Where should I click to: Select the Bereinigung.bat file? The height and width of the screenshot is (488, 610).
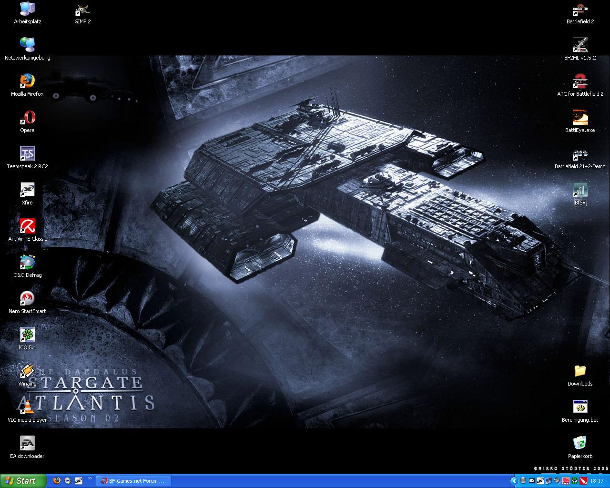click(x=580, y=412)
